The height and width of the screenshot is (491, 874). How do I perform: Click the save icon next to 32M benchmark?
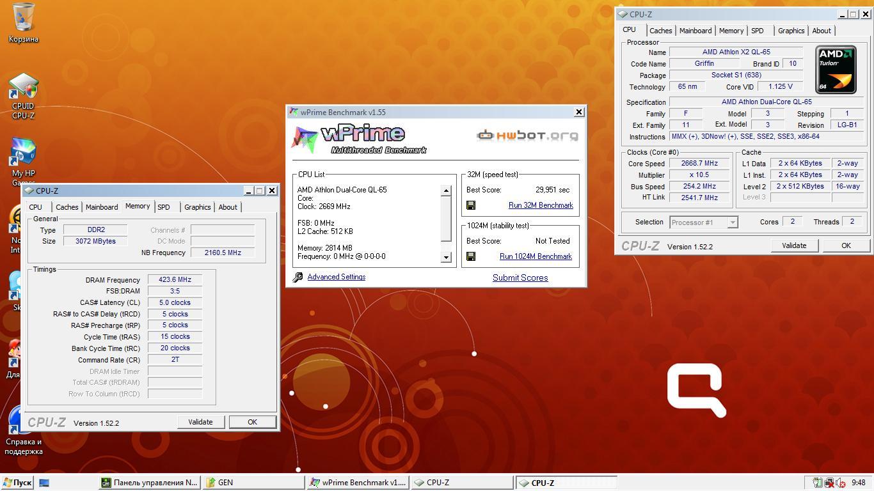(x=471, y=205)
